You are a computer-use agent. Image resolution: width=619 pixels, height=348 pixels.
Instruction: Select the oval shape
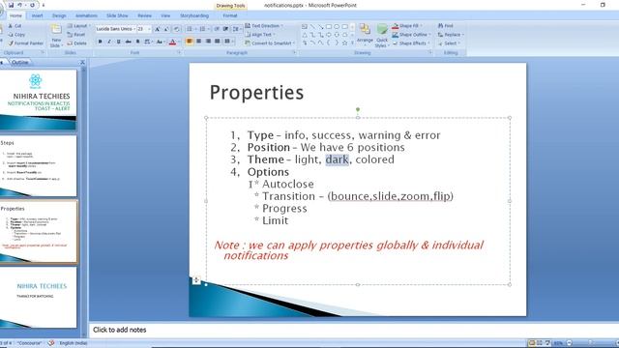tap(337, 26)
